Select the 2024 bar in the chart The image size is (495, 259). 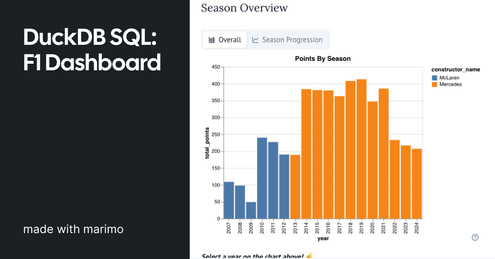(417, 184)
